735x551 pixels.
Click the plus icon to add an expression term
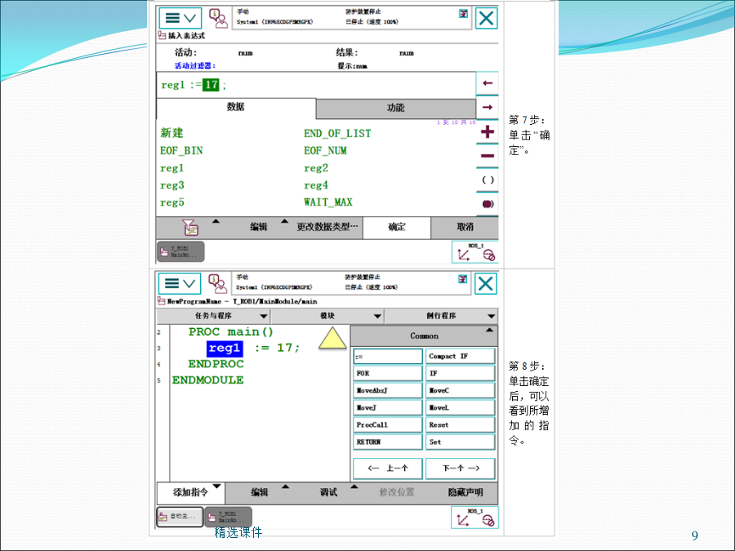(x=487, y=131)
